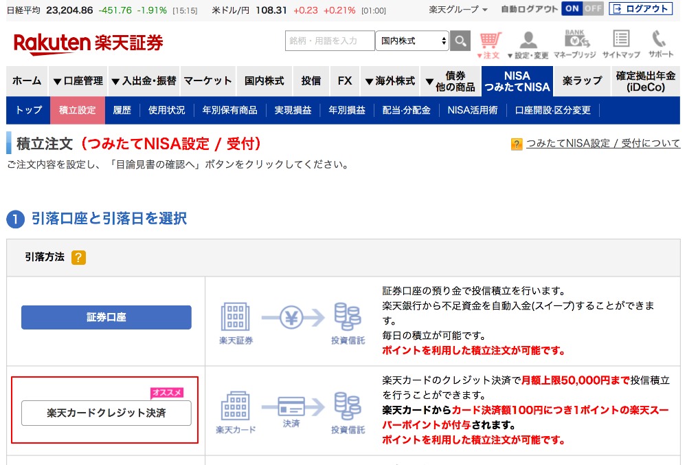Image resolution: width=687 pixels, height=465 pixels.
Task: Expand the 債券 他の商品 menu
Action: pos(451,81)
